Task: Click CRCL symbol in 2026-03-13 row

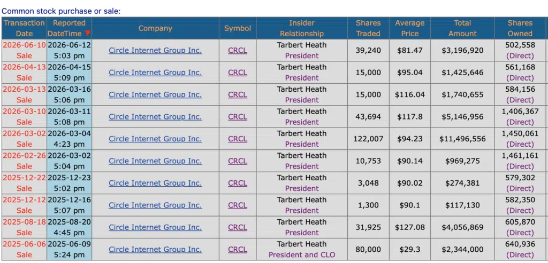Action: [238, 94]
